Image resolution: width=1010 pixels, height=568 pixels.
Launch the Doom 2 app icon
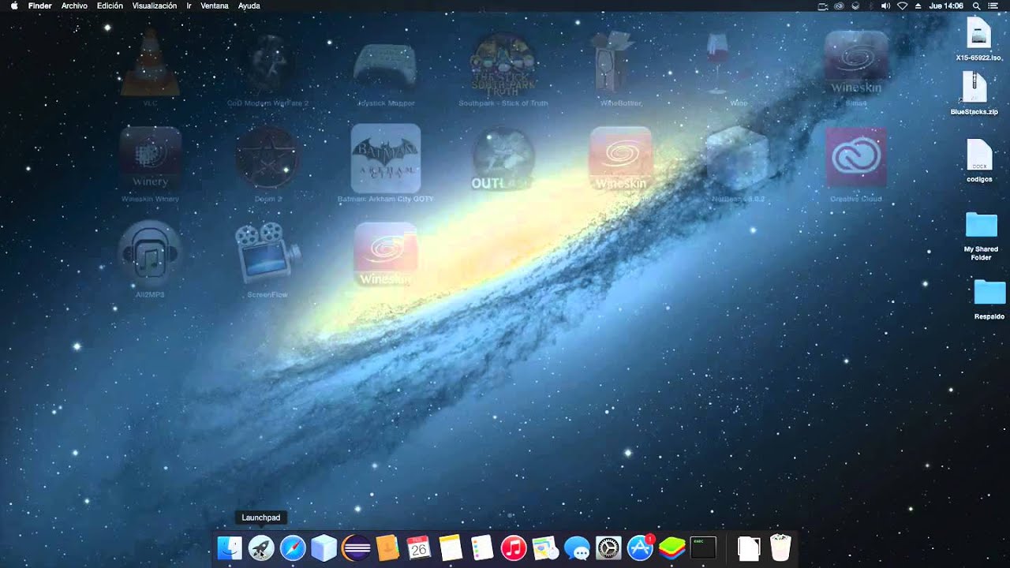click(x=267, y=158)
